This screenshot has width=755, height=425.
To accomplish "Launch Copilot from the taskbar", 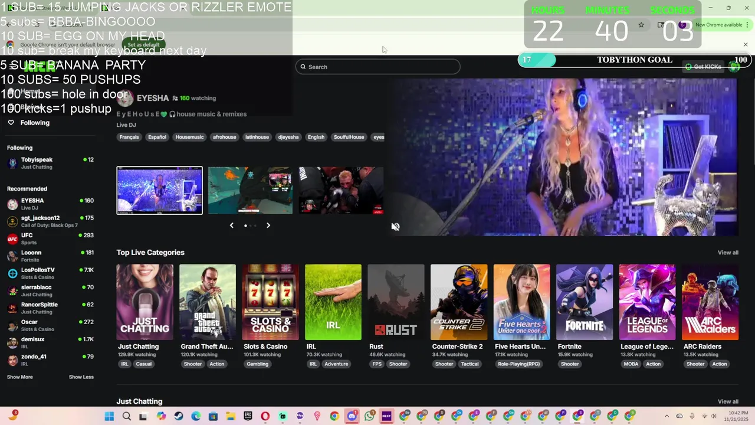I will (x=161, y=416).
